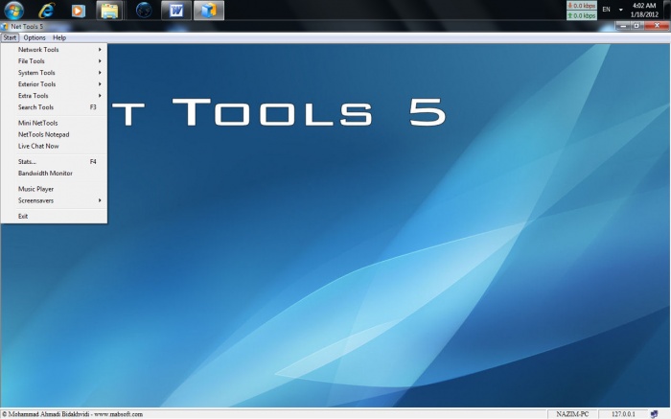Click the arrow beside Exterior Tools

[100, 84]
